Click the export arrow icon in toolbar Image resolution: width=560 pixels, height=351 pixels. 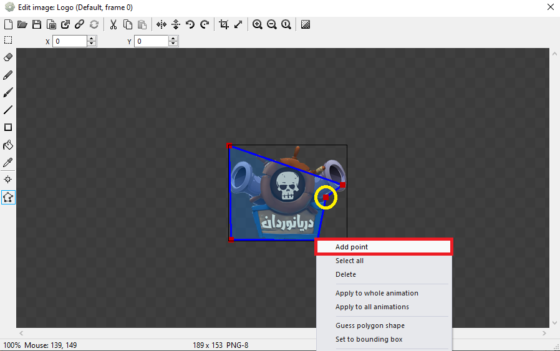pos(65,24)
